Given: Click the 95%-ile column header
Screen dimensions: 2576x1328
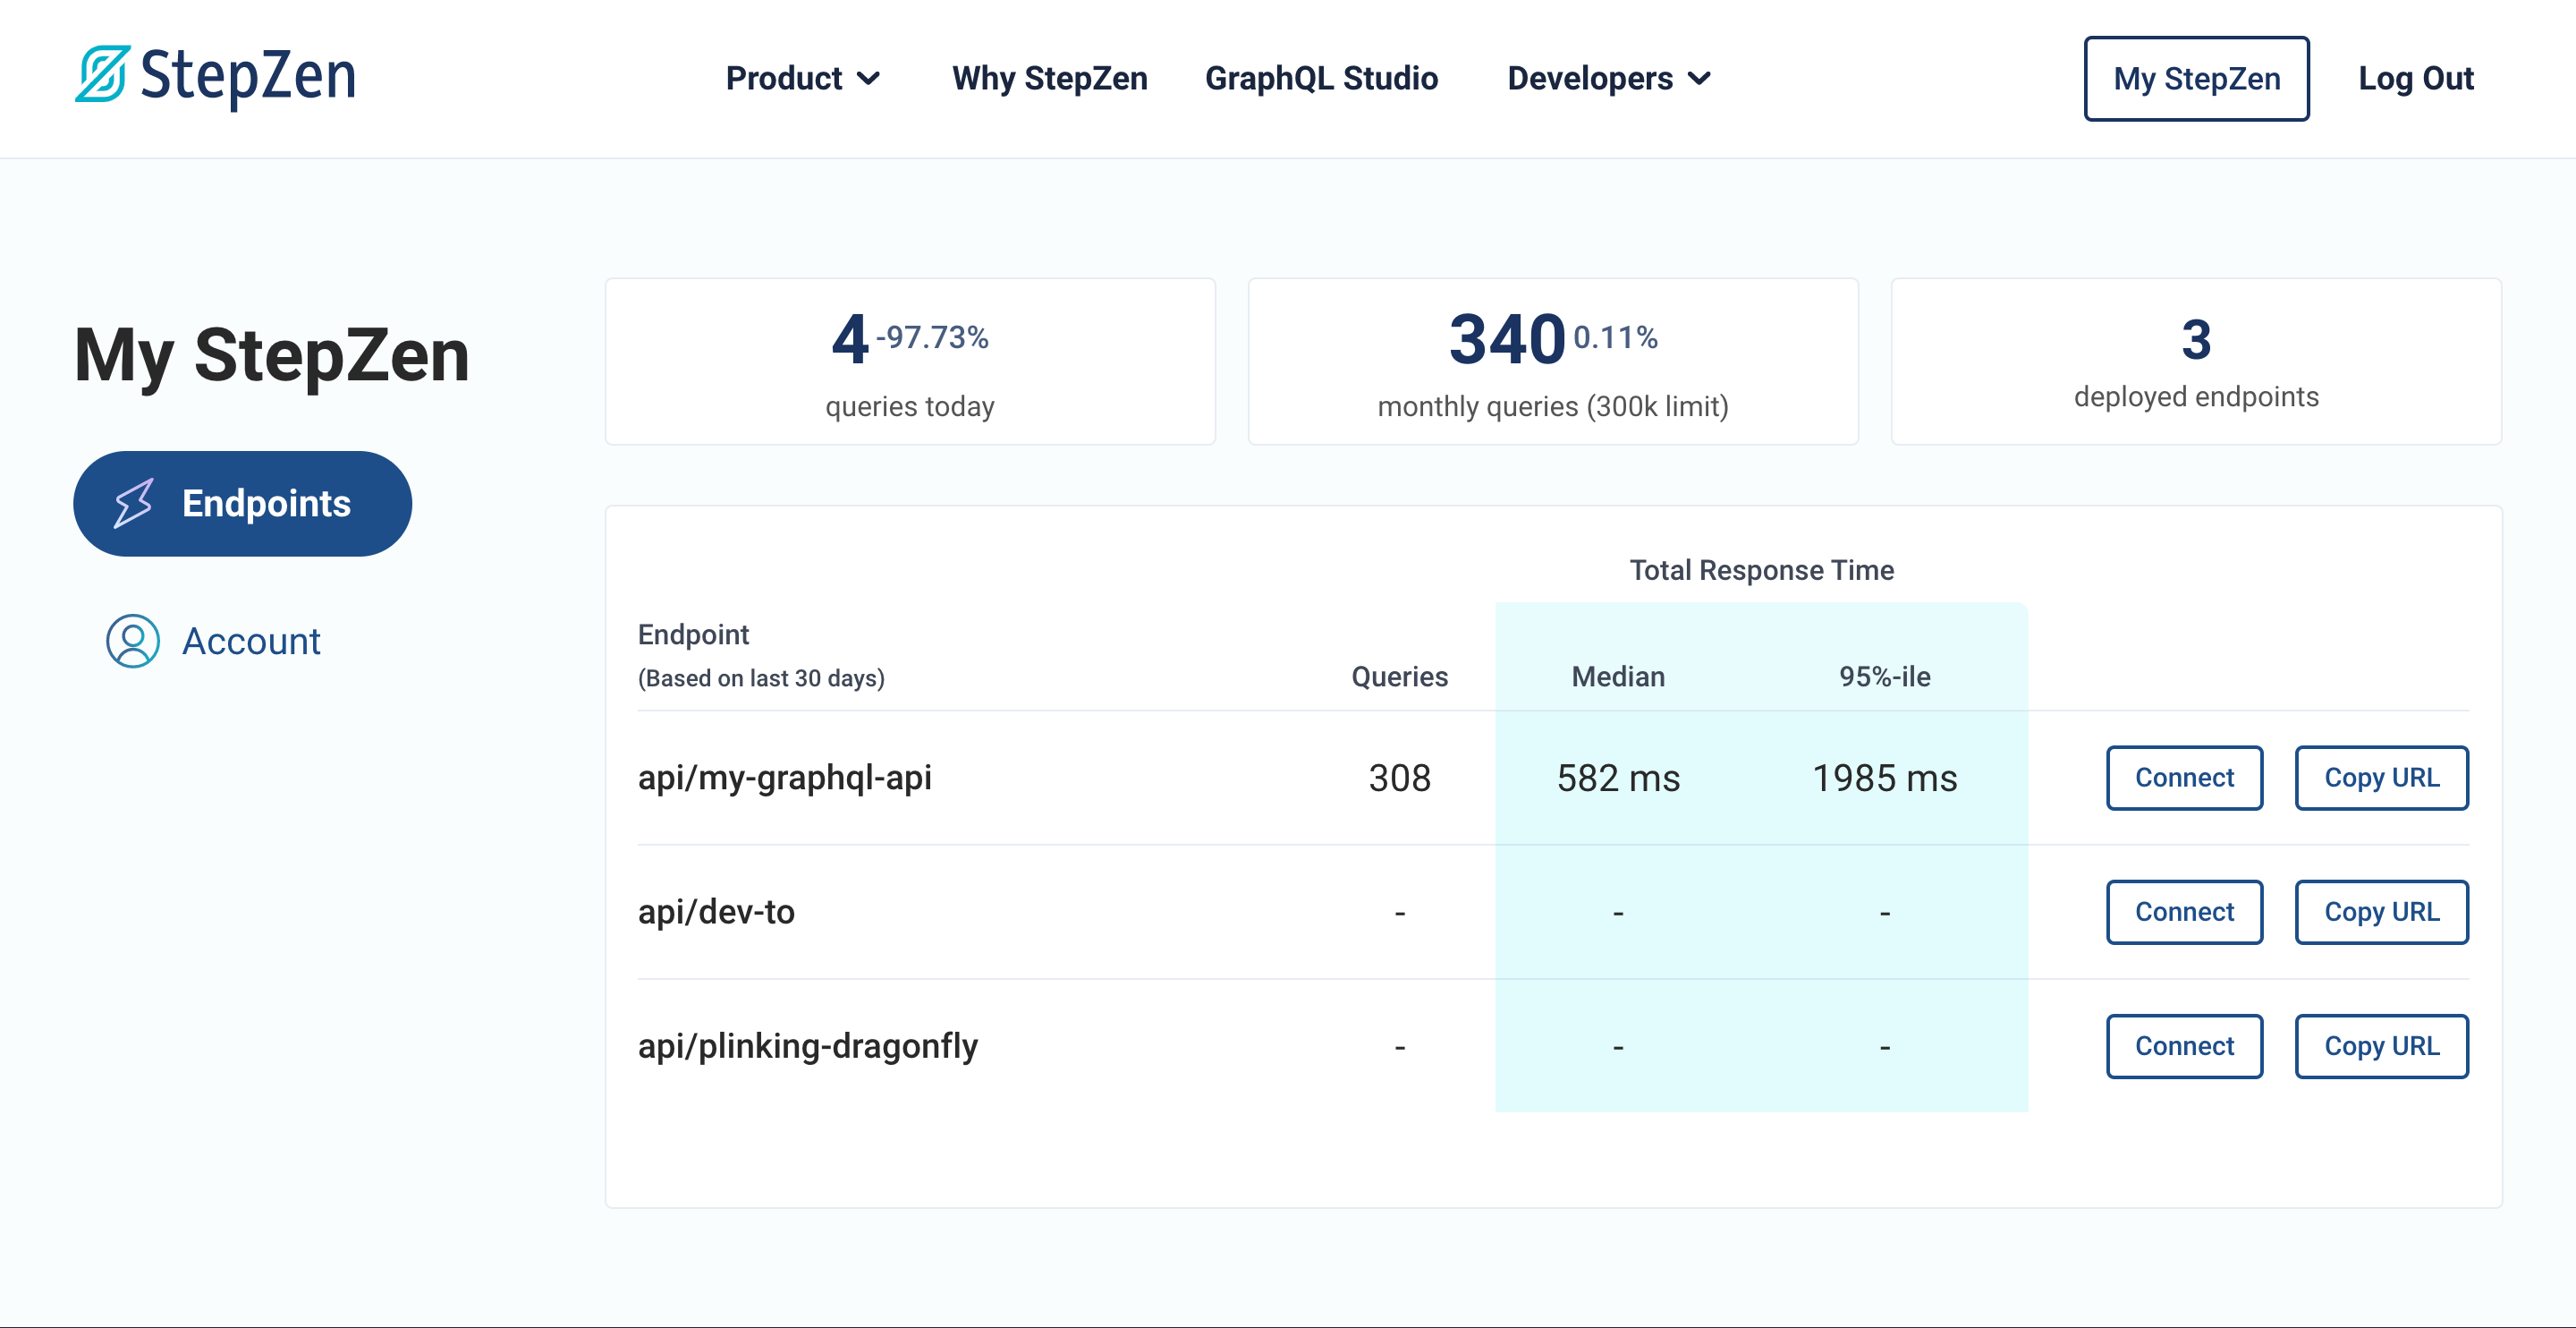Looking at the screenshot, I should [1884, 677].
